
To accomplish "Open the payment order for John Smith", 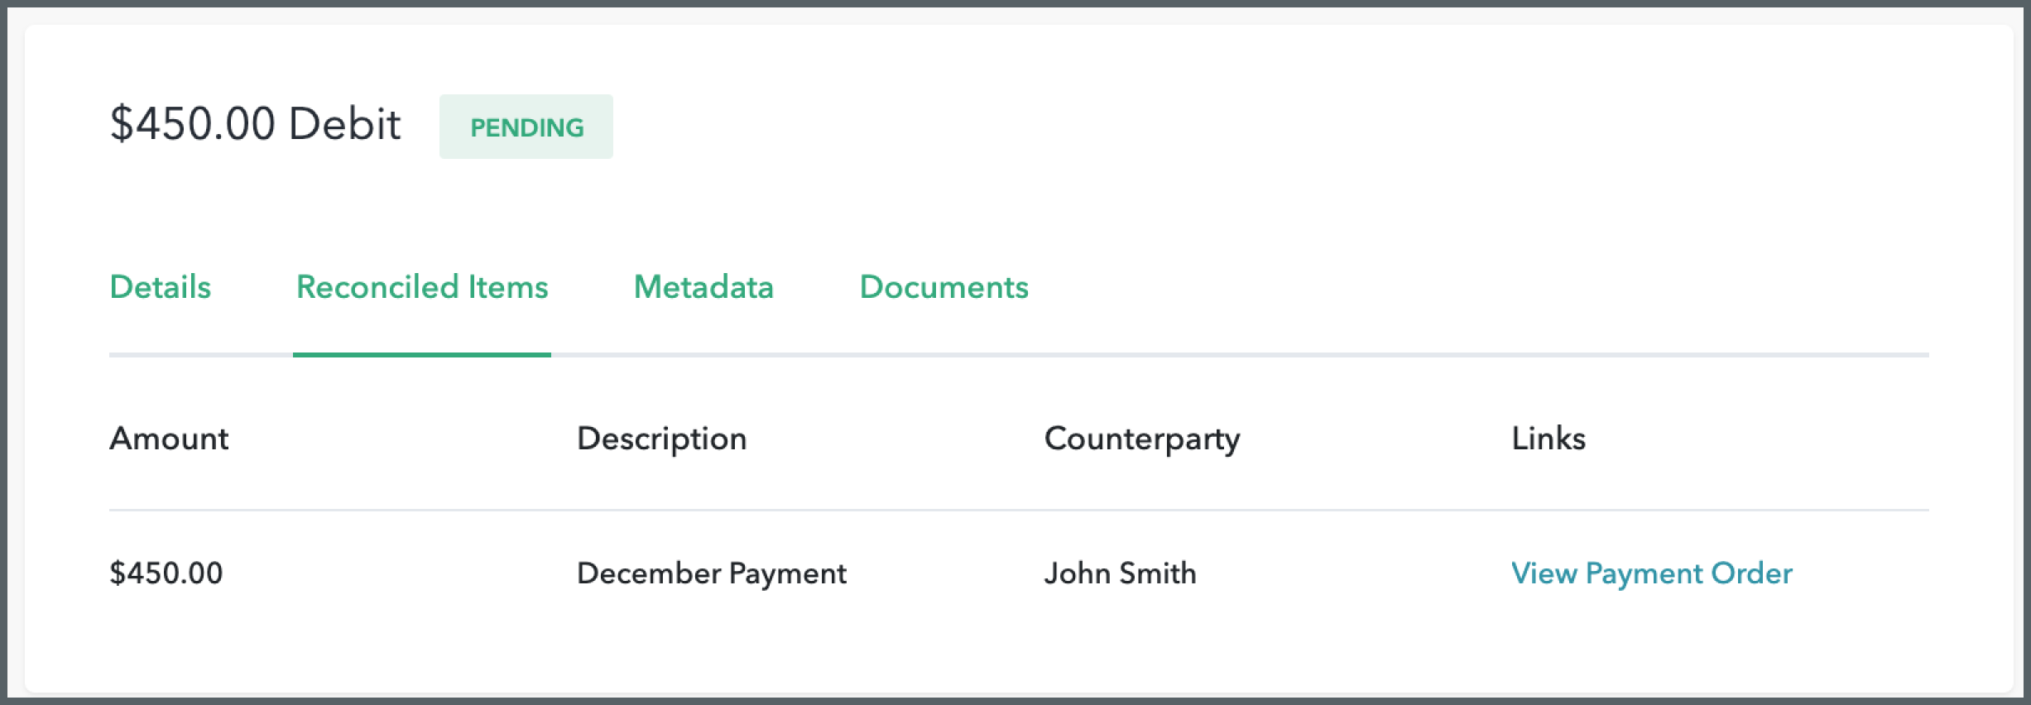I will click(1651, 573).
